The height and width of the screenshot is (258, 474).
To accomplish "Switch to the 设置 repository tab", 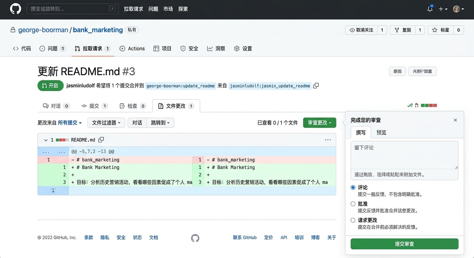I will coord(243,48).
